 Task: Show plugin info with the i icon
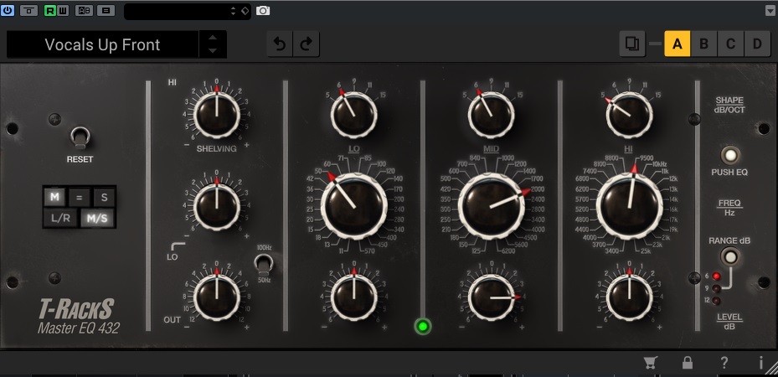760,363
